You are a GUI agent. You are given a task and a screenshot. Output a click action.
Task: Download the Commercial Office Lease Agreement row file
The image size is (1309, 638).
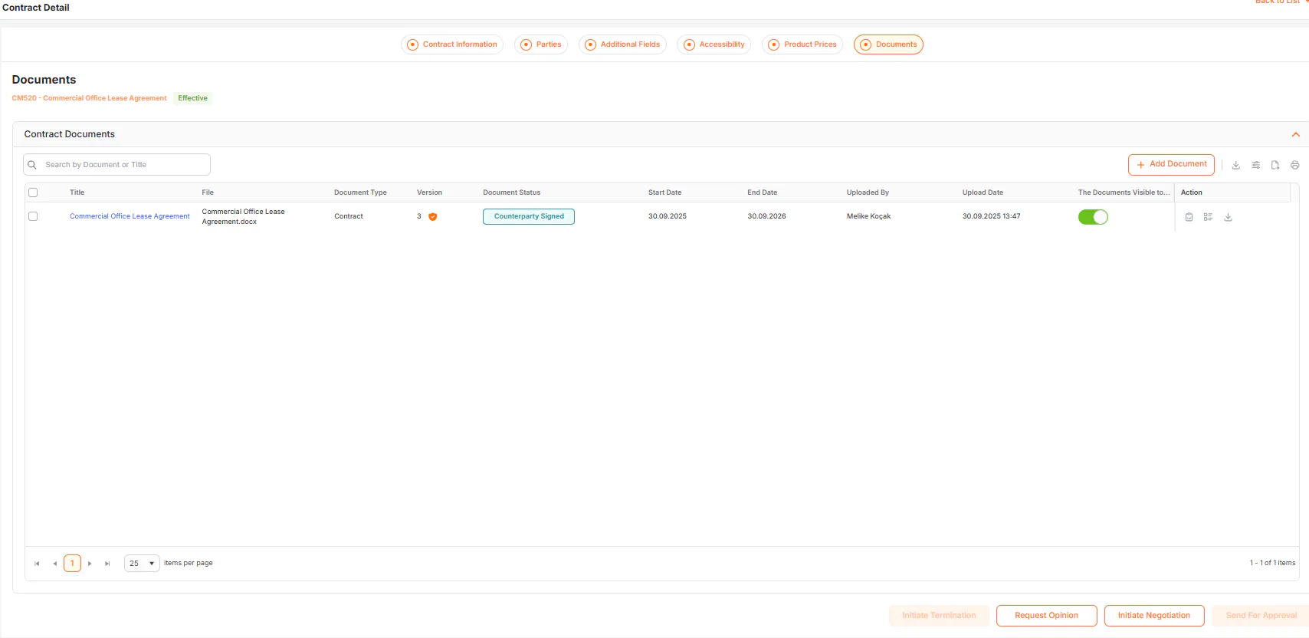pyautogui.click(x=1228, y=217)
